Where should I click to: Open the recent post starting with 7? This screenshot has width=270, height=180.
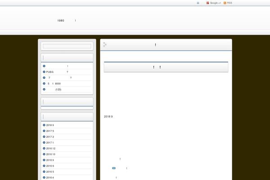[x=60, y=78]
